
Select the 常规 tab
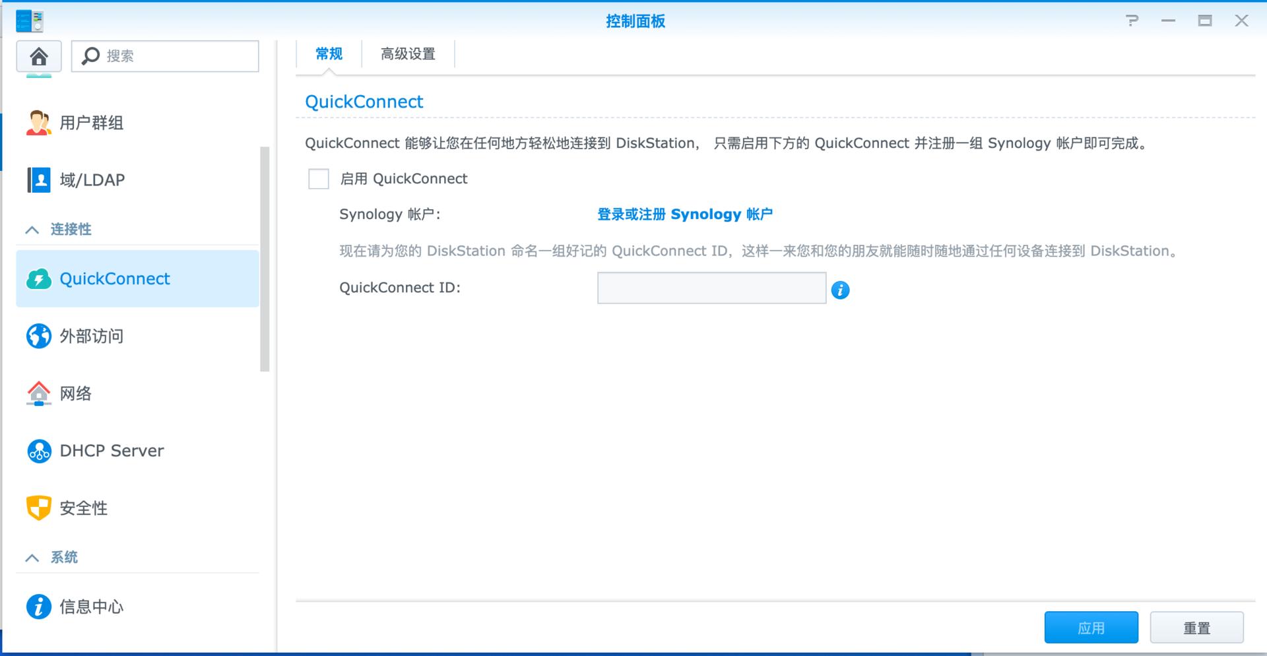click(x=328, y=53)
